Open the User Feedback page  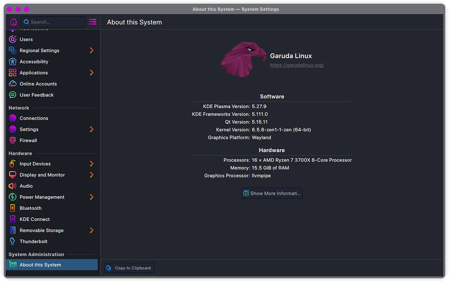pos(36,95)
